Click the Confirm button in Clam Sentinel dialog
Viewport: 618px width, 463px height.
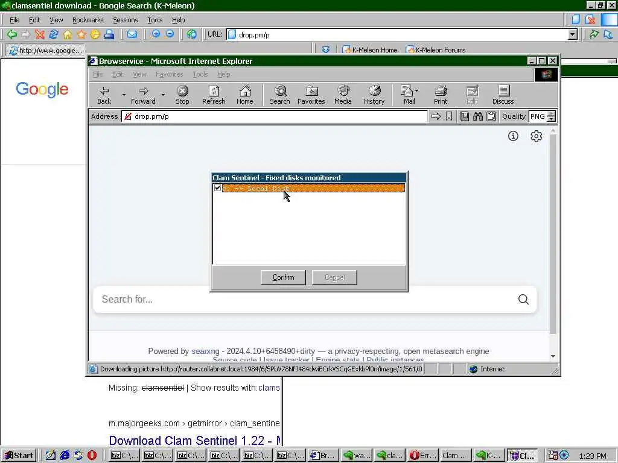[284, 277]
